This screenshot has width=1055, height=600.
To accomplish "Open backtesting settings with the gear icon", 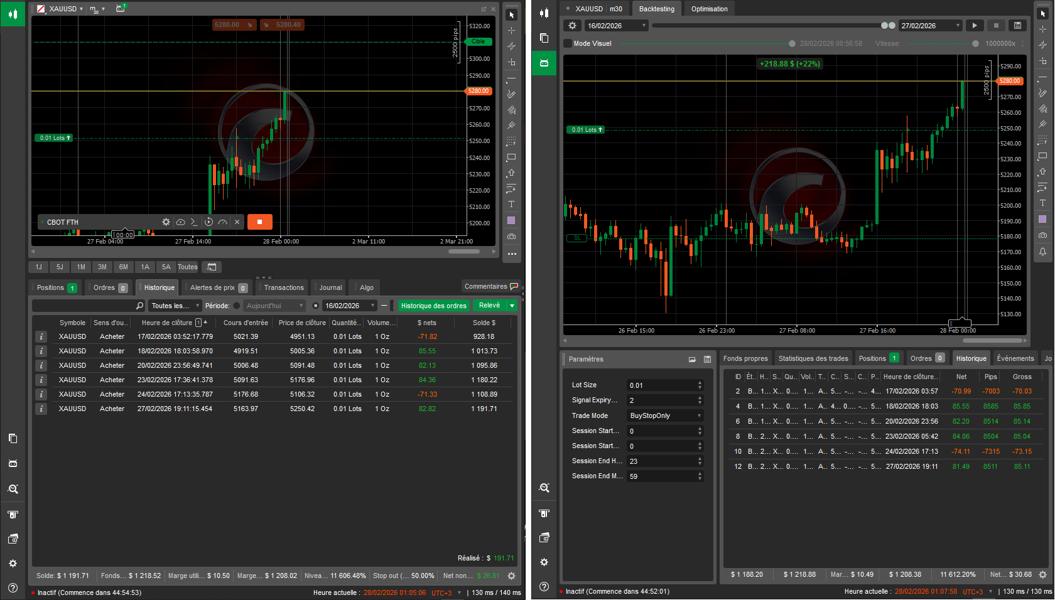I will pyautogui.click(x=571, y=25).
